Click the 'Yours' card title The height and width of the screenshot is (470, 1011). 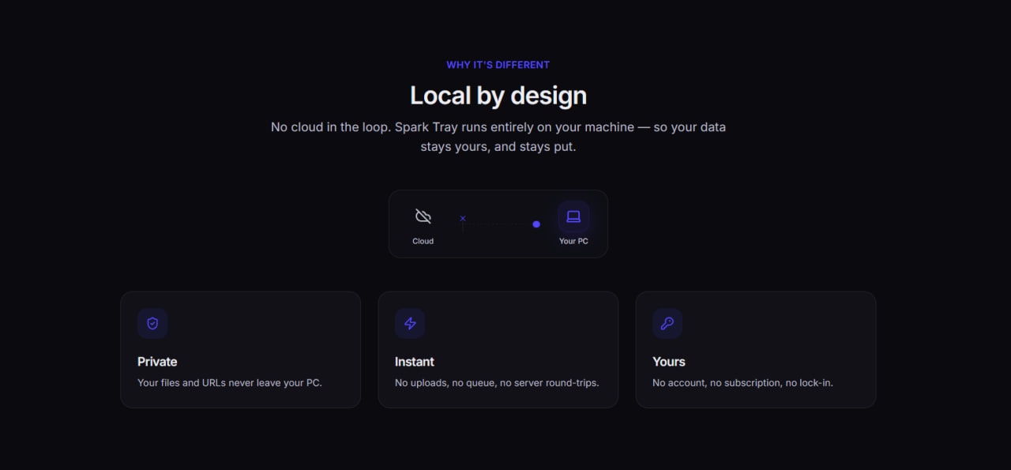tap(669, 362)
